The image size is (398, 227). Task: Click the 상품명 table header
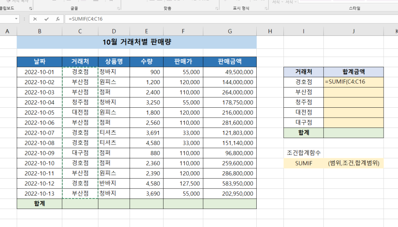point(114,62)
